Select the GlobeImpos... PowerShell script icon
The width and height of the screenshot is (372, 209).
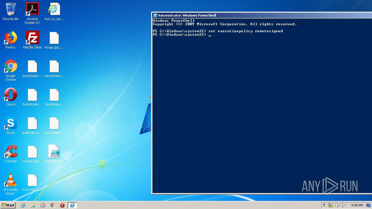pyautogui.click(x=54, y=154)
